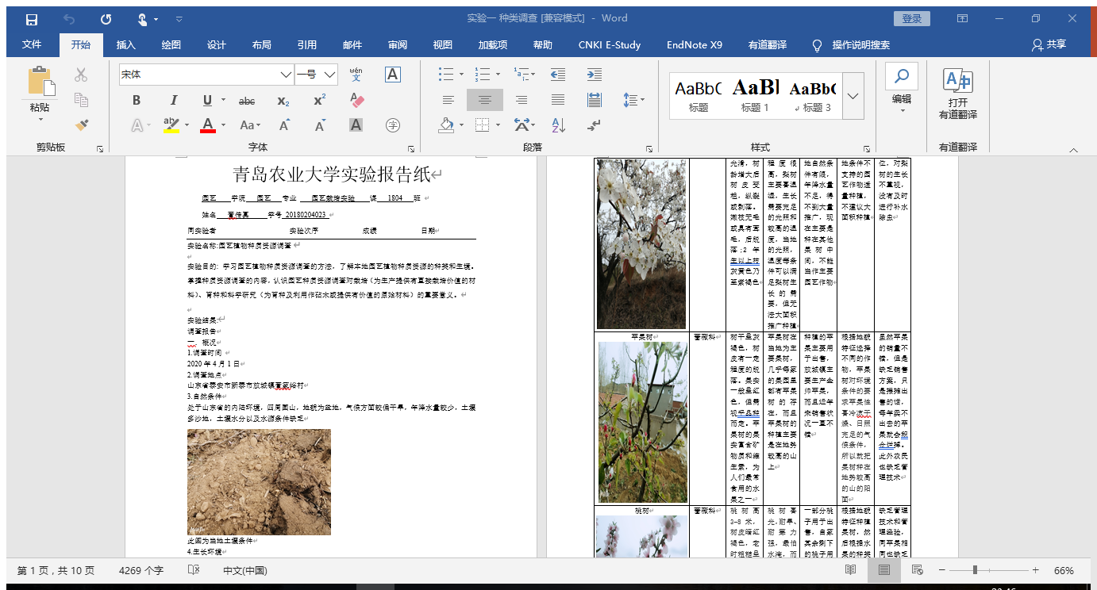Switch to the 插入 tab

point(125,45)
